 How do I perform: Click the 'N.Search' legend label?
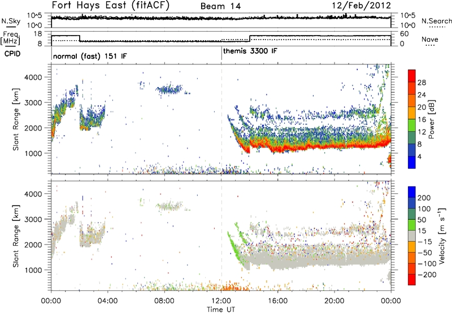436,21
